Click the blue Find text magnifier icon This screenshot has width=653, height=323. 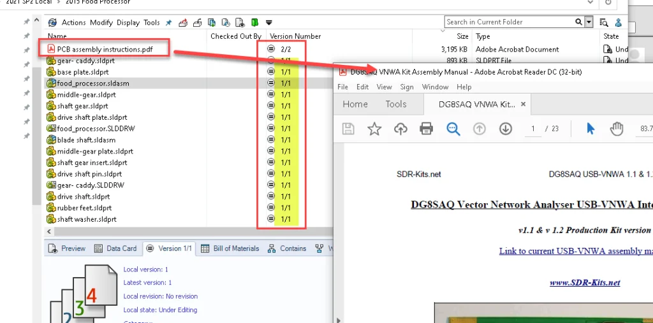pyautogui.click(x=453, y=129)
